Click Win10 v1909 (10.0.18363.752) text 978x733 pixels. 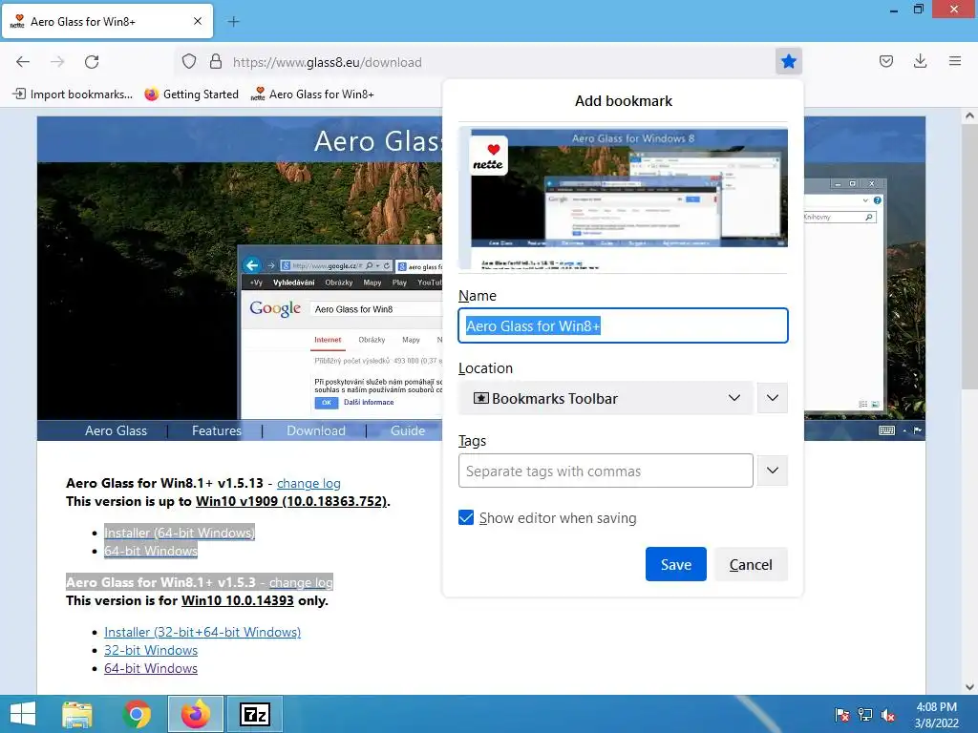(291, 501)
